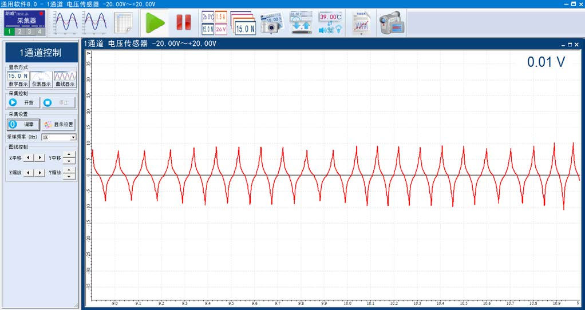Click X平移 right arrow to shift
Viewport: 585px width, 310px height.
point(40,157)
